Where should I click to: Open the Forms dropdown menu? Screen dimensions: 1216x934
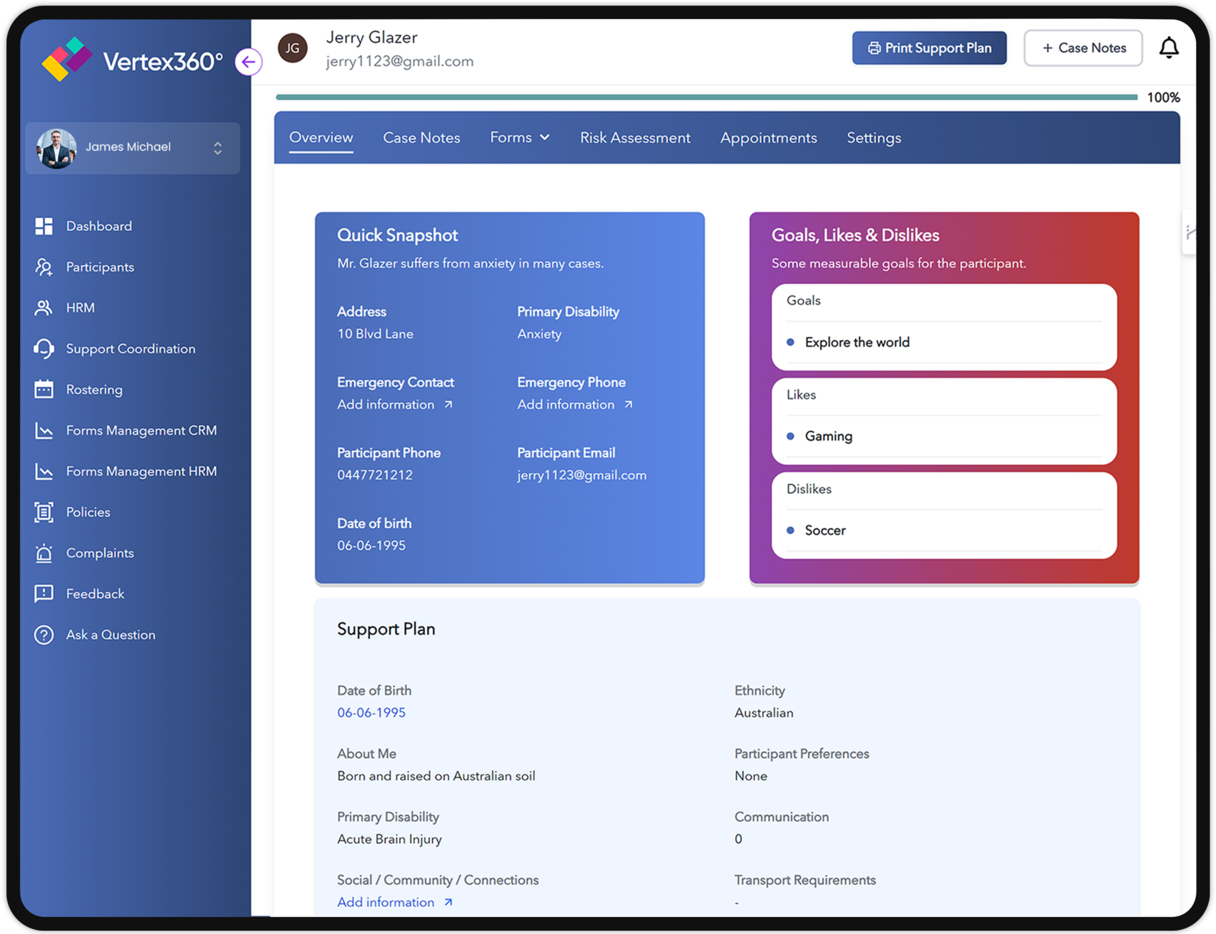(x=519, y=137)
